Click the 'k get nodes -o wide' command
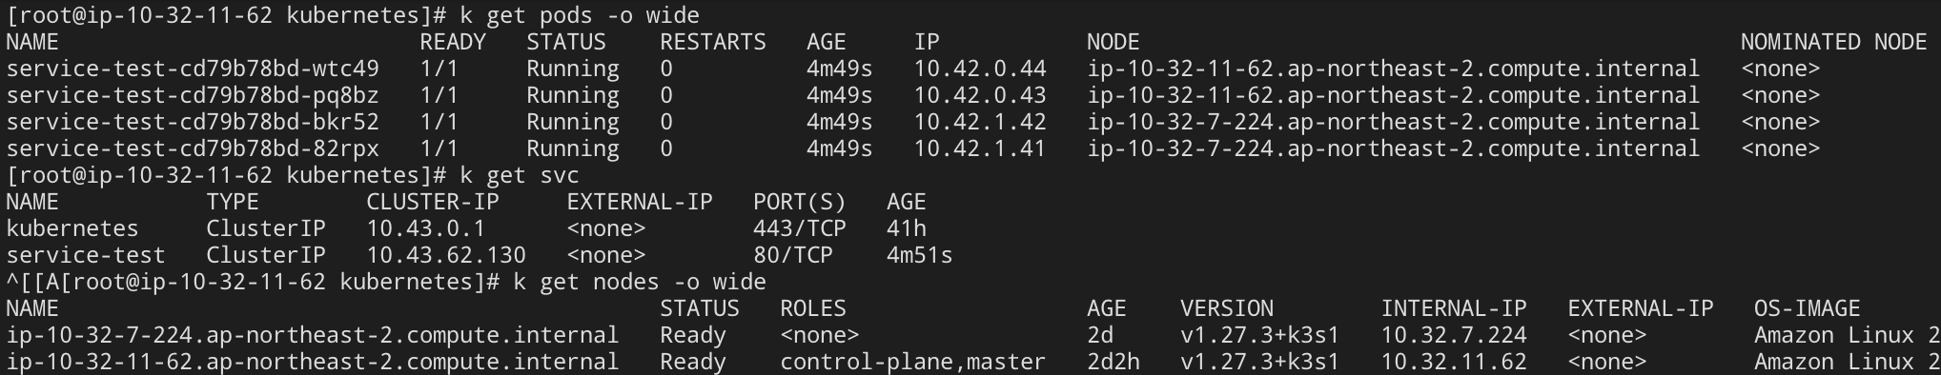1941x375 pixels. click(640, 282)
